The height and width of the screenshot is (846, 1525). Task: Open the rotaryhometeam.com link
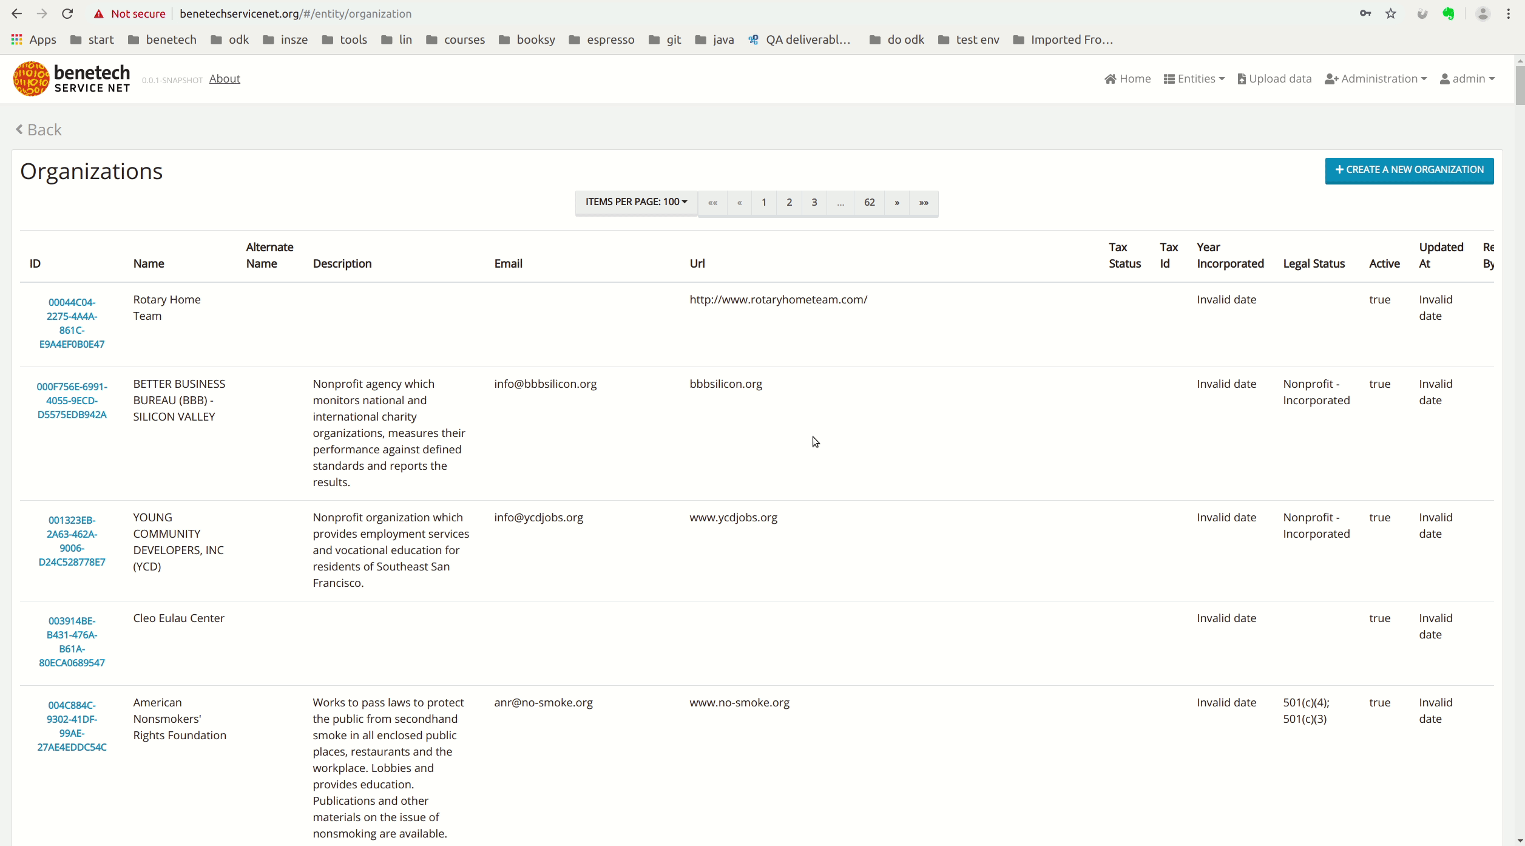(779, 299)
